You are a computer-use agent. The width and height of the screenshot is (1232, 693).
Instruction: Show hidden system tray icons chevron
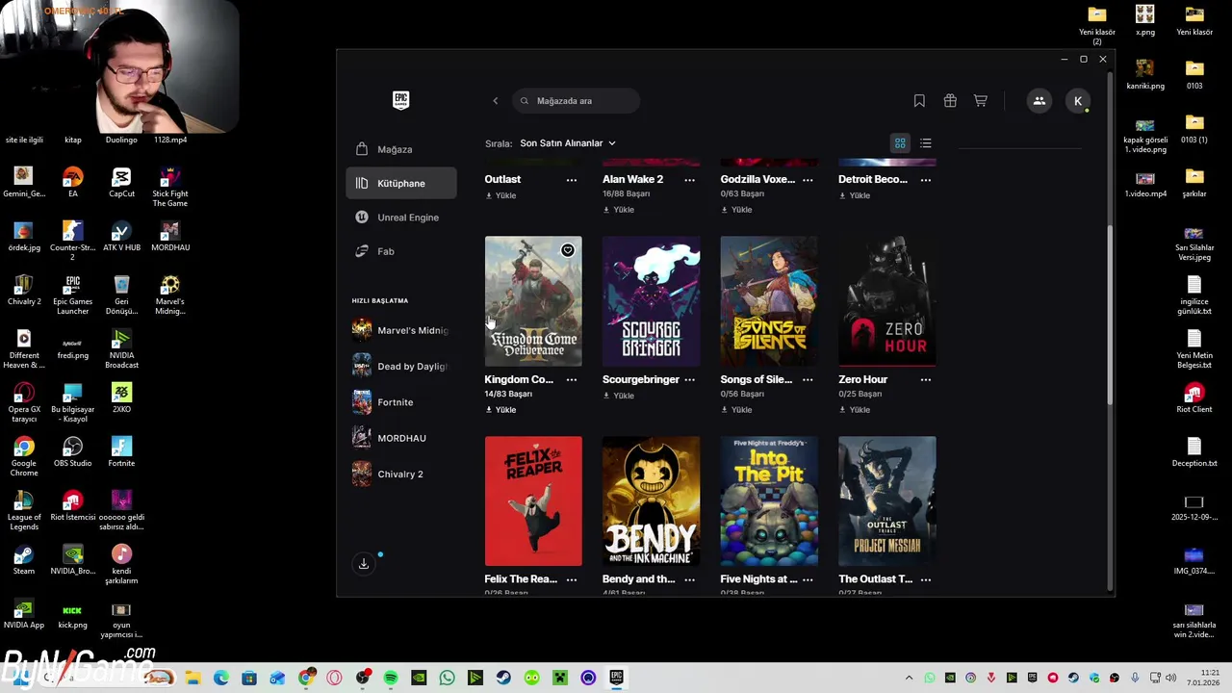pos(909,678)
